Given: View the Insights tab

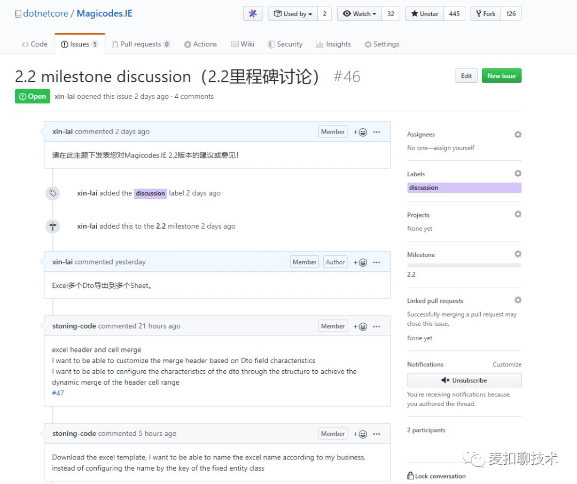Looking at the screenshot, I should (333, 44).
